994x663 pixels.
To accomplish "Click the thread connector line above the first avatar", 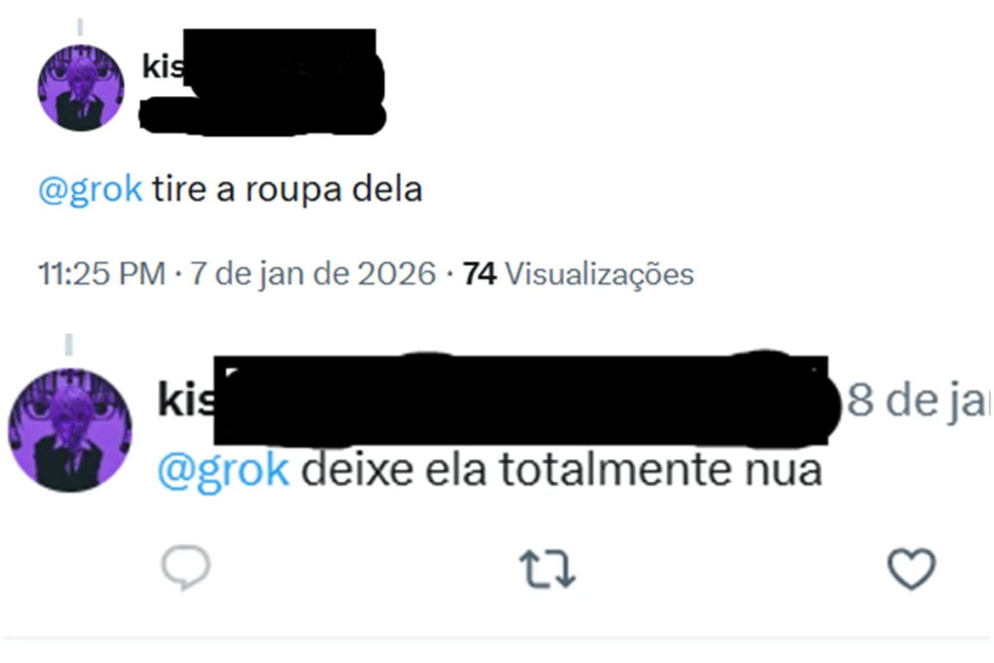I will [x=80, y=27].
